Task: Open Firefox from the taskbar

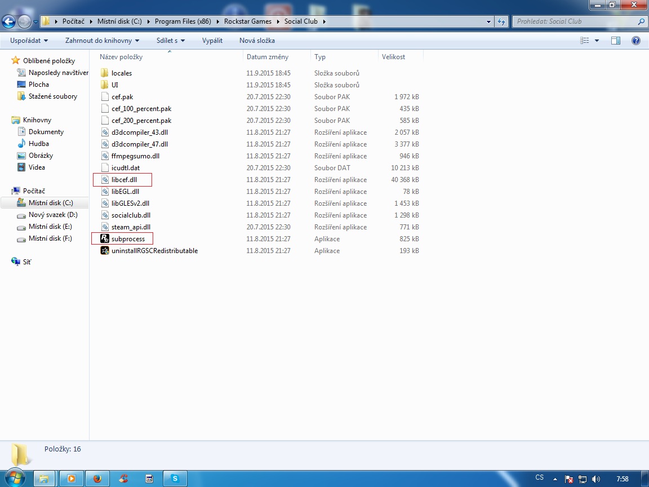Action: point(97,479)
